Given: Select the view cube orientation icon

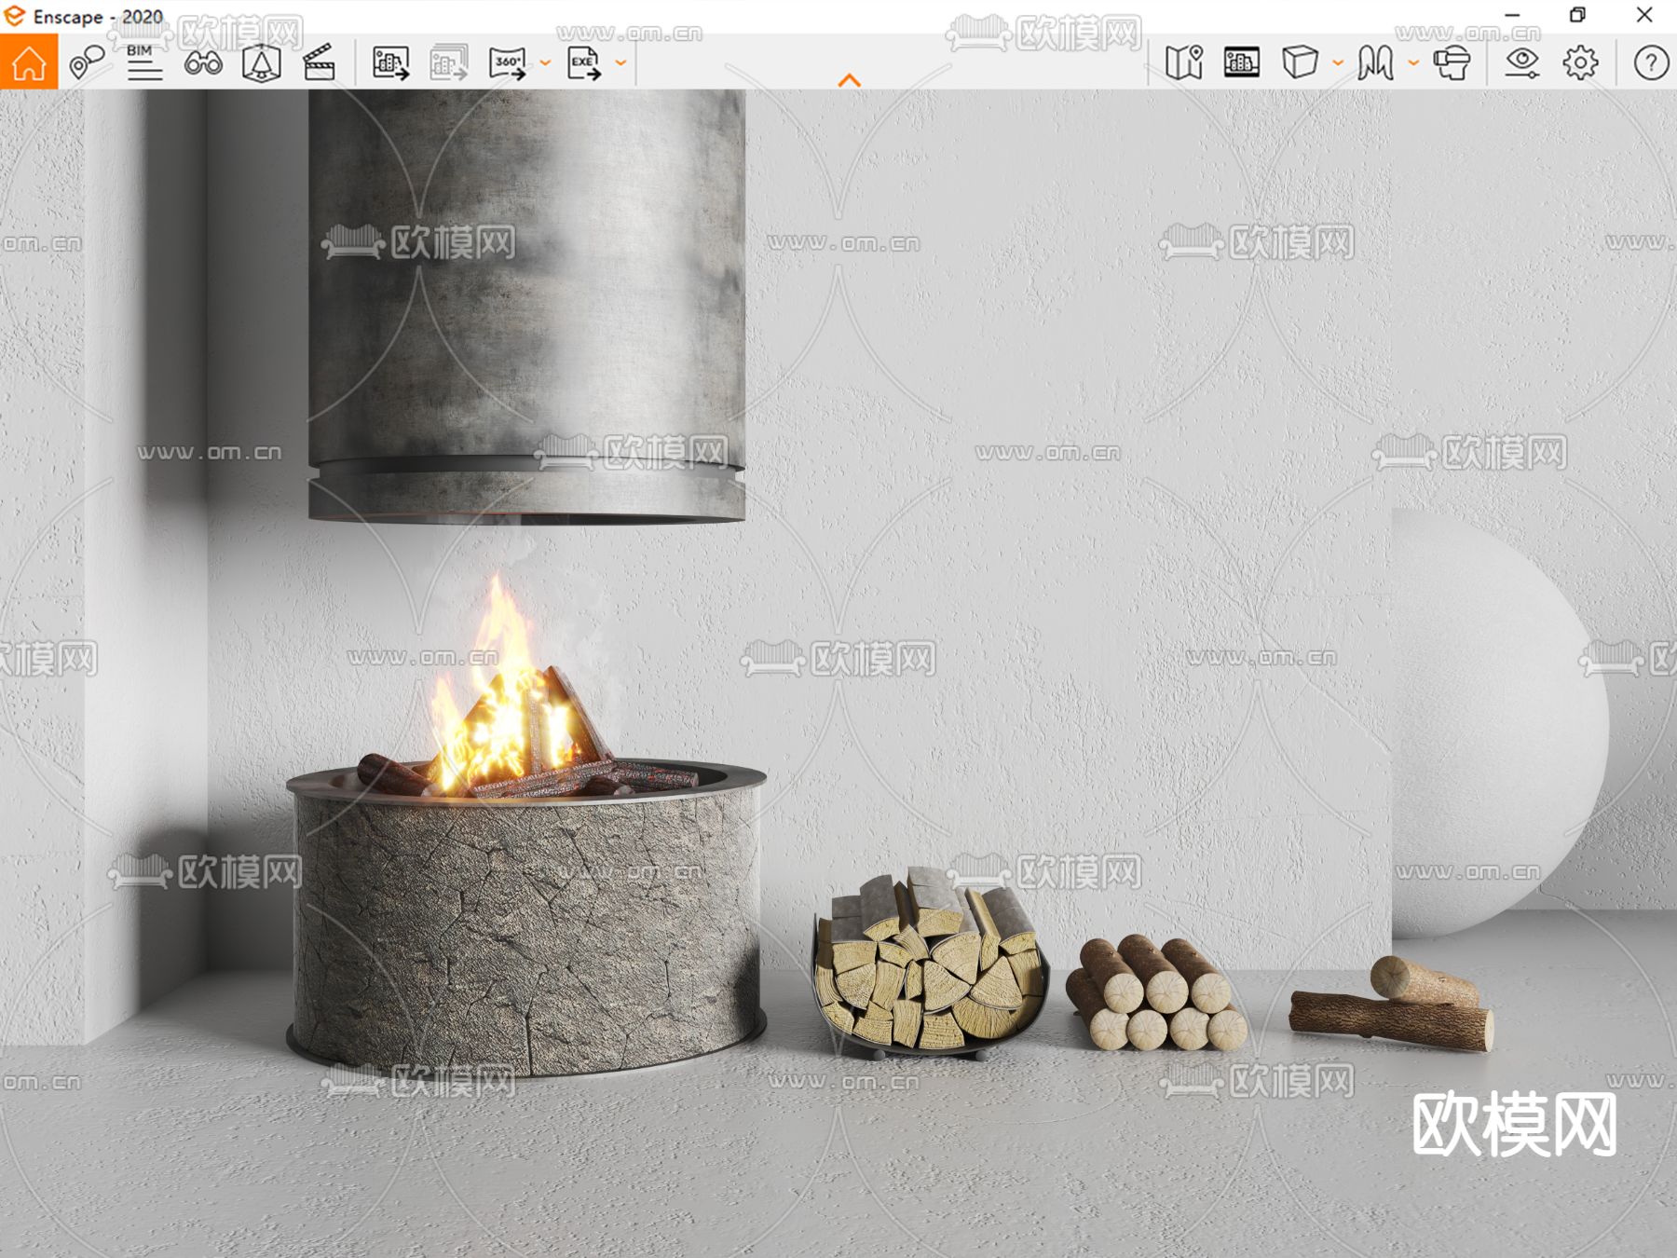Looking at the screenshot, I should tap(1300, 62).
